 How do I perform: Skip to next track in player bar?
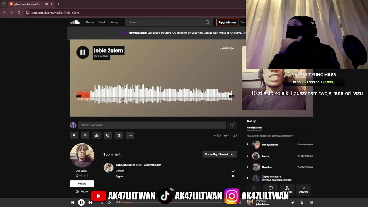[90, 202]
